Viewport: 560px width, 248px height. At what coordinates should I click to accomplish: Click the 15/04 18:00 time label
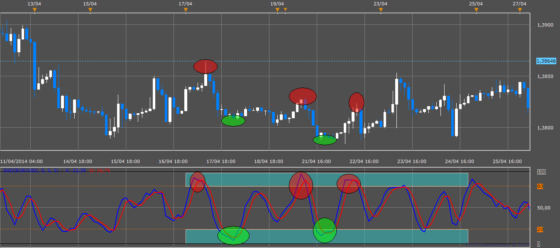pyautogui.click(x=125, y=161)
